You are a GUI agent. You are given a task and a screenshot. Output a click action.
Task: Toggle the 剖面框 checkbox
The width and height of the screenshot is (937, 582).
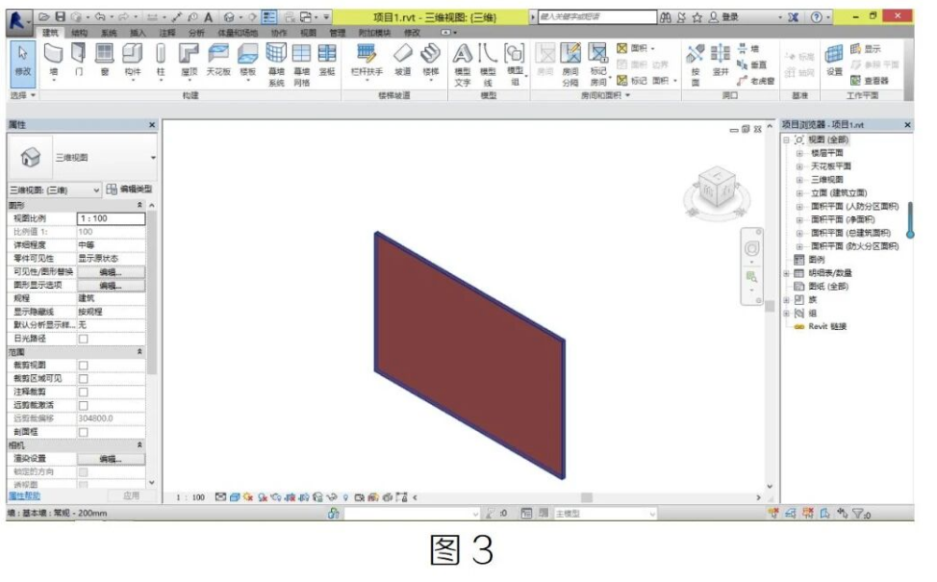pos(84,432)
